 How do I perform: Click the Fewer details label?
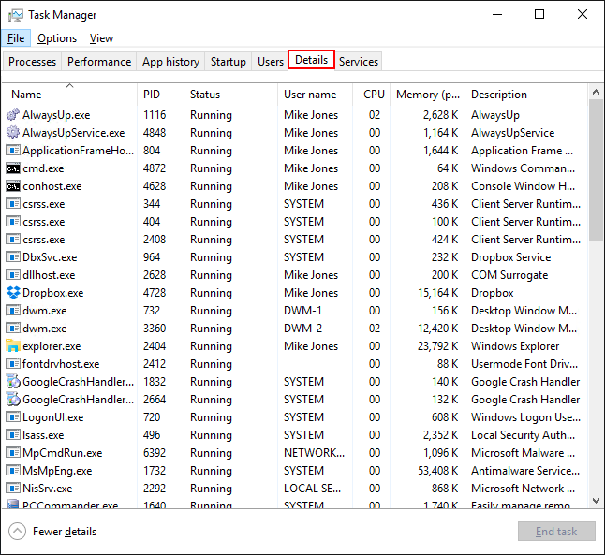tap(65, 532)
